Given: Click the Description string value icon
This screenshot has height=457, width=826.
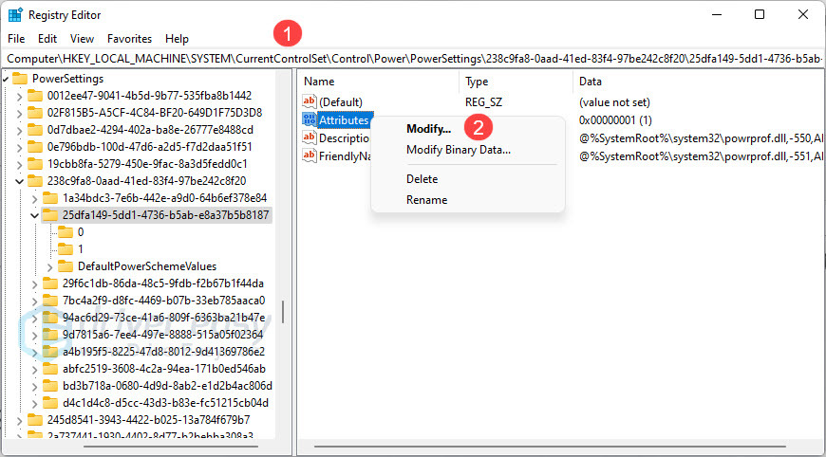Looking at the screenshot, I should pos(309,137).
